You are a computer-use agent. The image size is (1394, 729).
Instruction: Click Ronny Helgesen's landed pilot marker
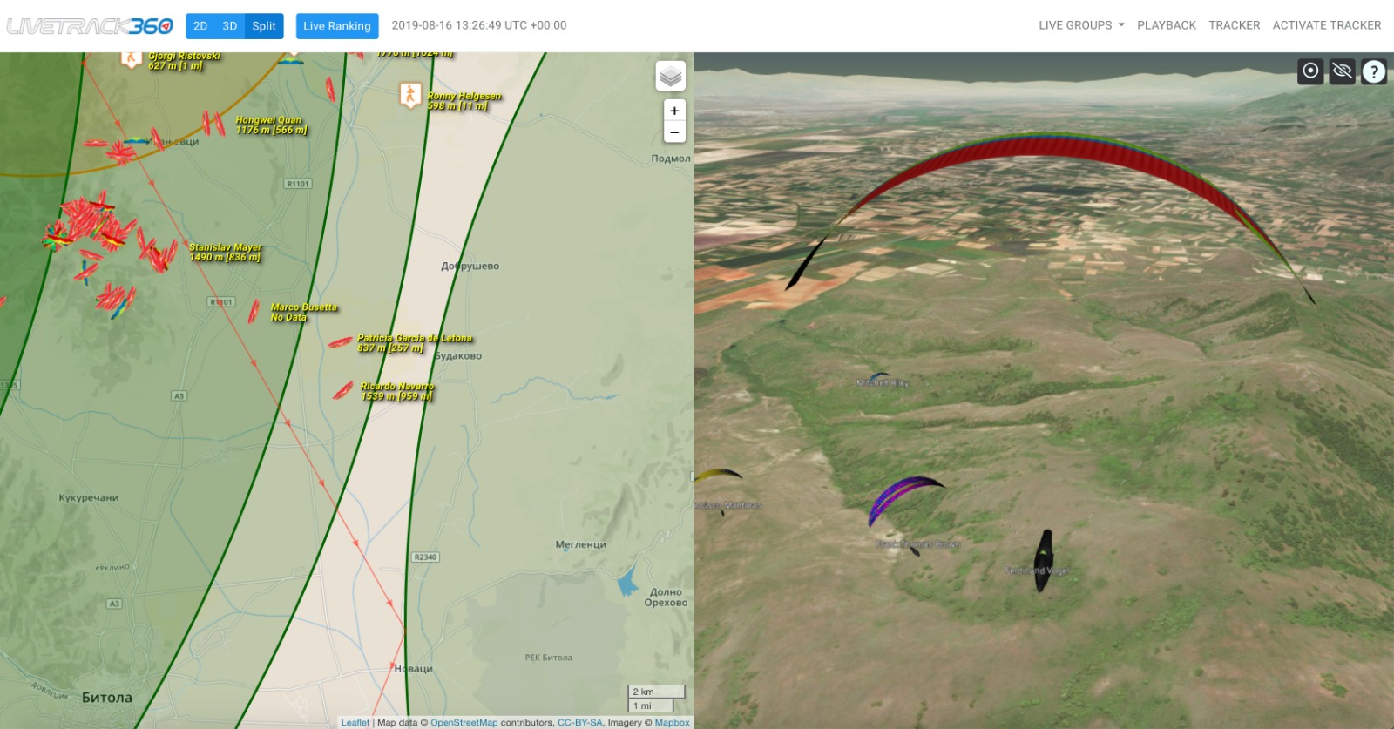410,94
